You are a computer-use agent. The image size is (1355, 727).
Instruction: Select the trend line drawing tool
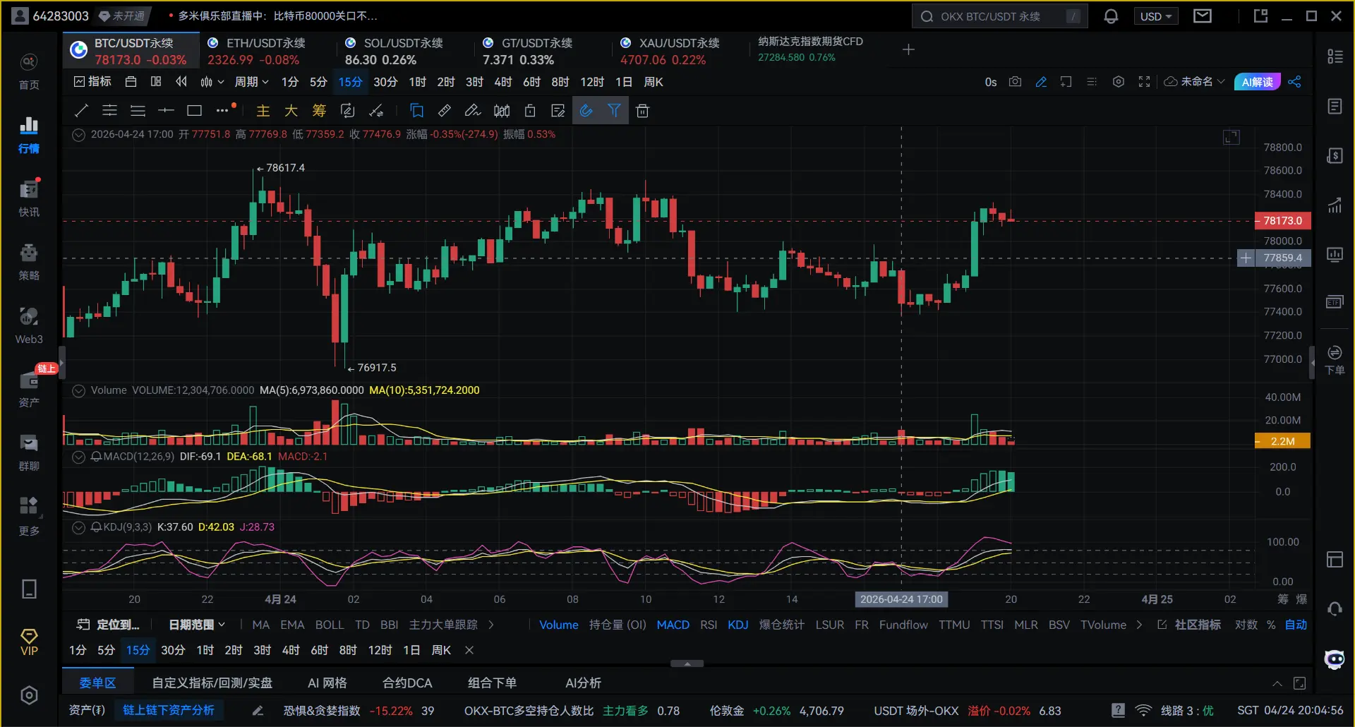coord(82,110)
